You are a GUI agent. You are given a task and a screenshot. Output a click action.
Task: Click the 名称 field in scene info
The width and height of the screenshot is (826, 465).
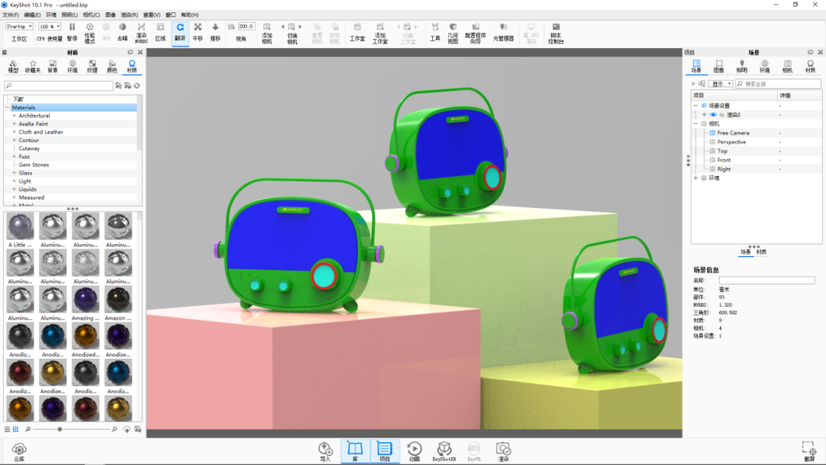click(766, 281)
